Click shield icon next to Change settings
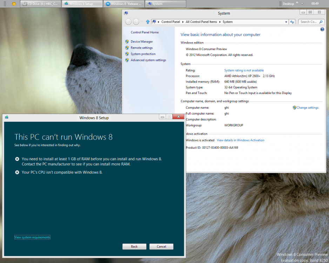The height and width of the screenshot is (263, 329). pos(294,108)
